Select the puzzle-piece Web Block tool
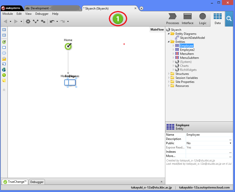This screenshot has height=192, width=235. click(x=4, y=53)
